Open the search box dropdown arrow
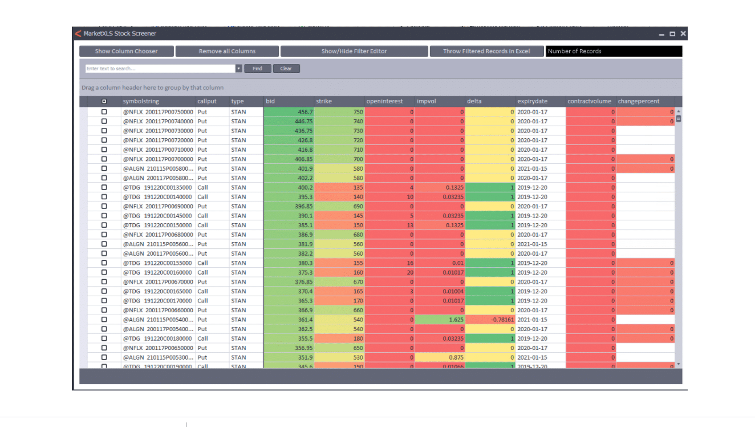Viewport: 755px width, 427px height. (x=239, y=69)
